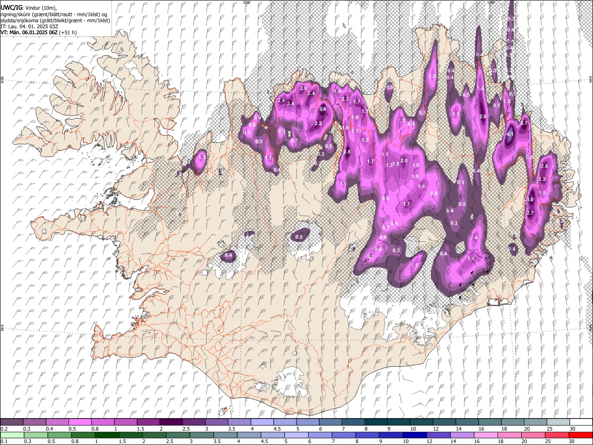Pick the red swatch between 25 and 30
The width and height of the screenshot is (593, 445).
tap(556, 435)
